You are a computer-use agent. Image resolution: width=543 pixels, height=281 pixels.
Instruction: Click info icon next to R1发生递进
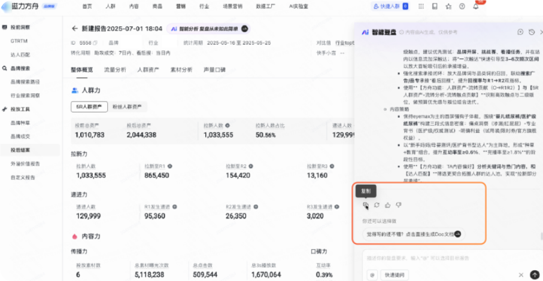(x=175, y=207)
